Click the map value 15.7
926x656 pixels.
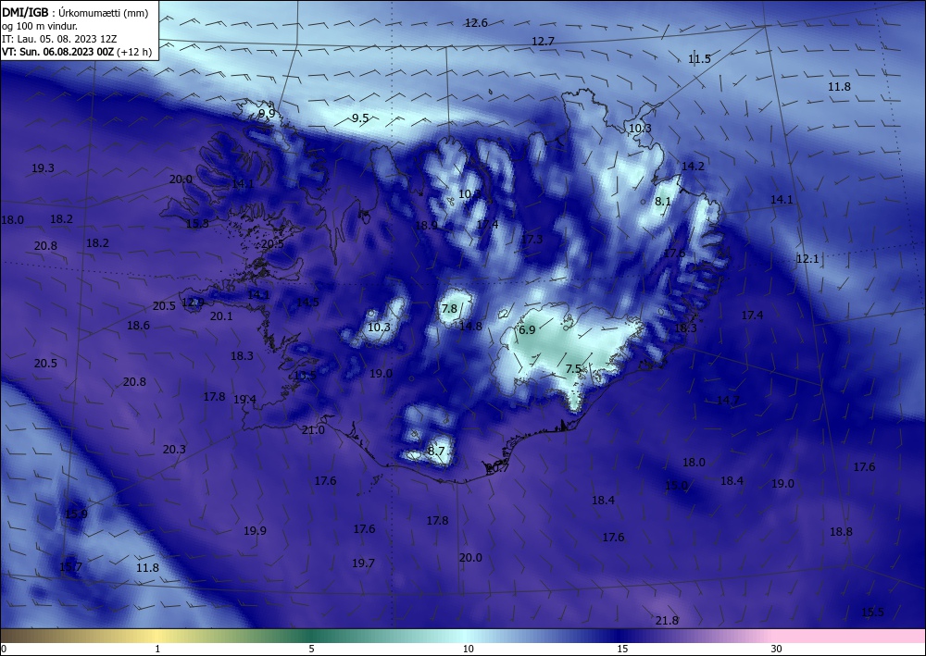click(x=71, y=567)
